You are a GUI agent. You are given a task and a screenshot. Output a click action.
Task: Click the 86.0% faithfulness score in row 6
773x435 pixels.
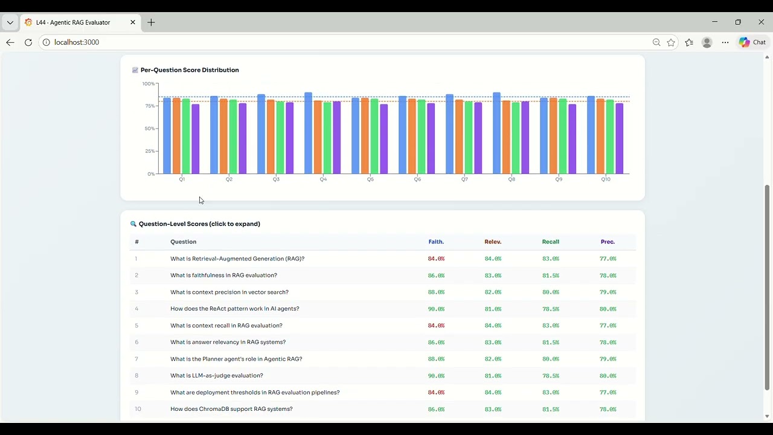[x=436, y=342]
